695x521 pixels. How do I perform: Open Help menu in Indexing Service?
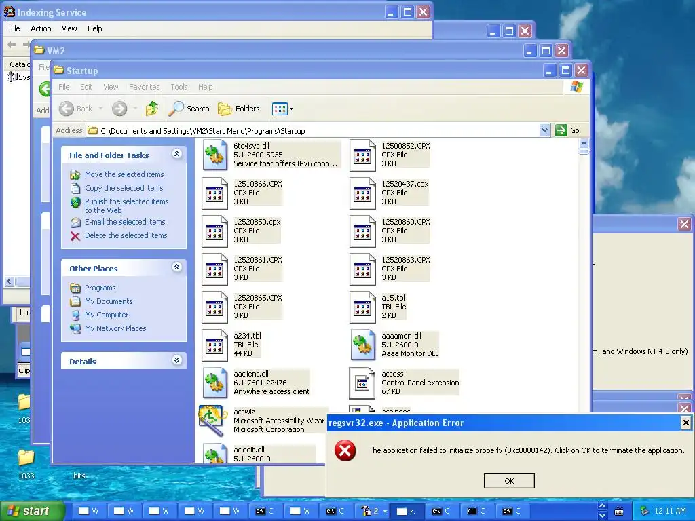(x=94, y=28)
